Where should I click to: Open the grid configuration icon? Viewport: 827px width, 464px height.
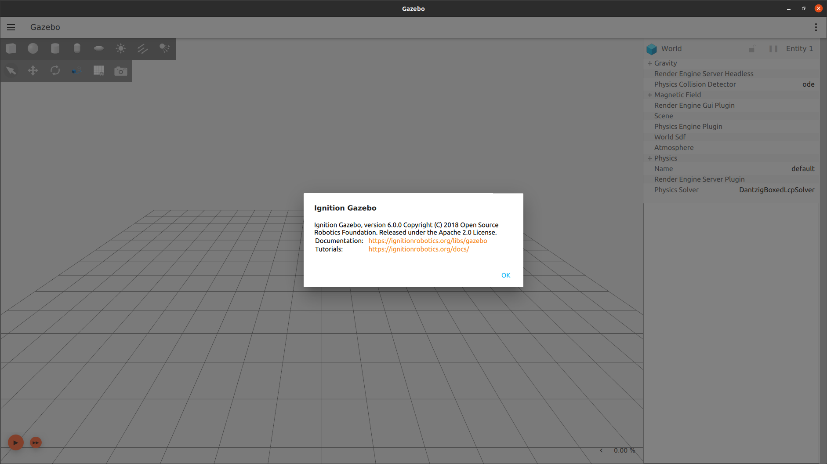(x=99, y=70)
